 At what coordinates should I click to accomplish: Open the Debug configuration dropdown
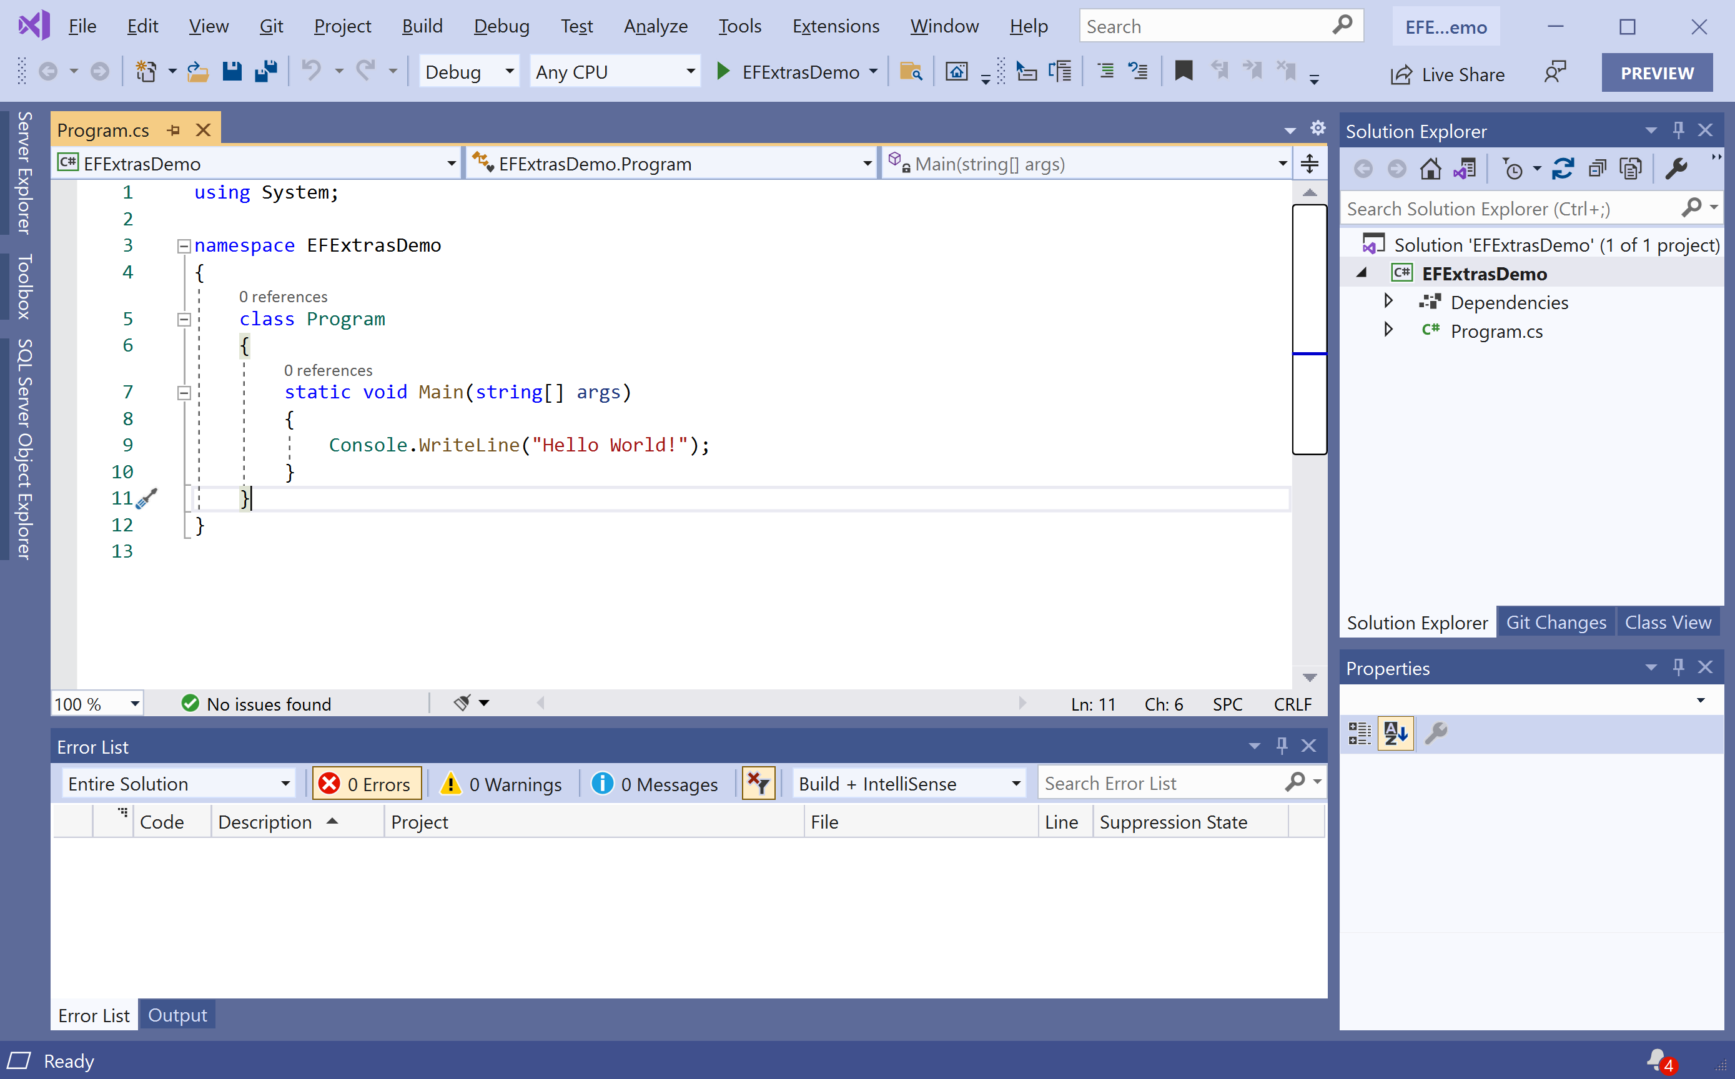point(468,72)
